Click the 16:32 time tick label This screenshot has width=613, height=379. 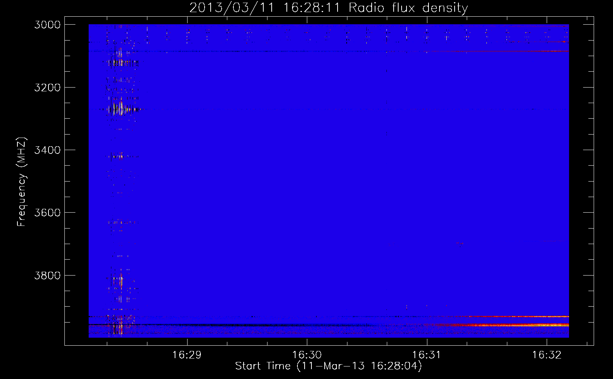547,355
